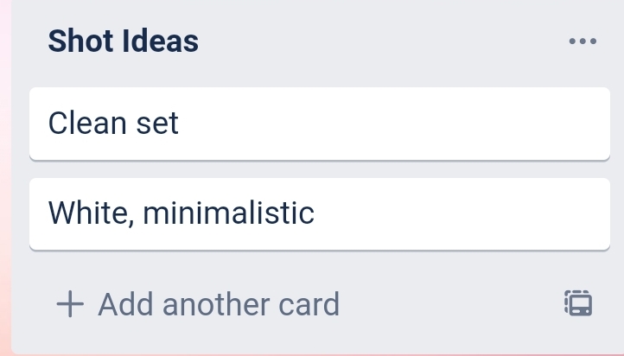Viewport: 624px width, 356px height.
Task: Open the Clean set card
Action: (x=319, y=124)
